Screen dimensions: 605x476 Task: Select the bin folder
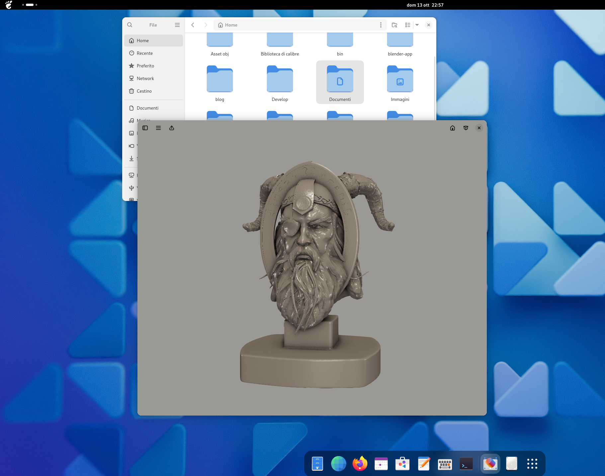click(x=340, y=45)
